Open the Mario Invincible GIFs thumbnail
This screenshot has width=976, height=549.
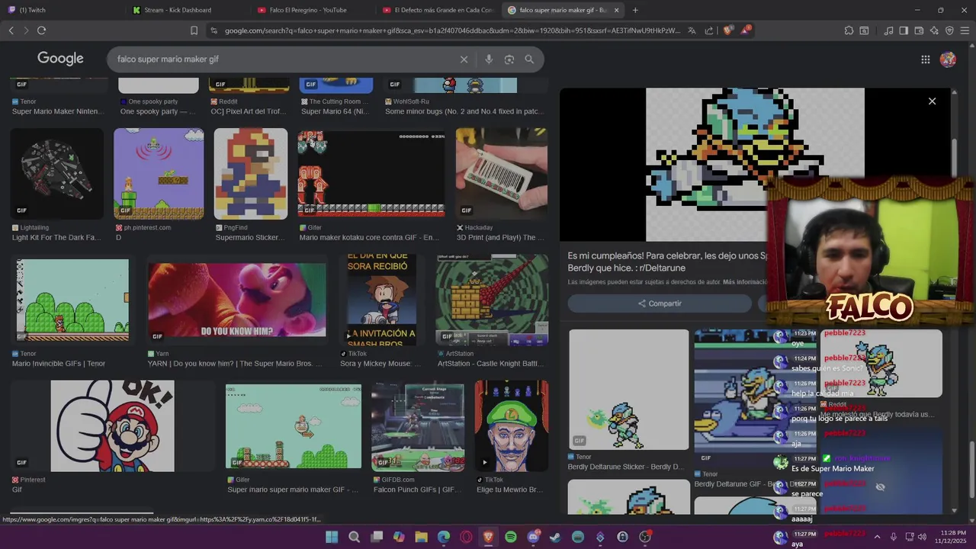72,300
